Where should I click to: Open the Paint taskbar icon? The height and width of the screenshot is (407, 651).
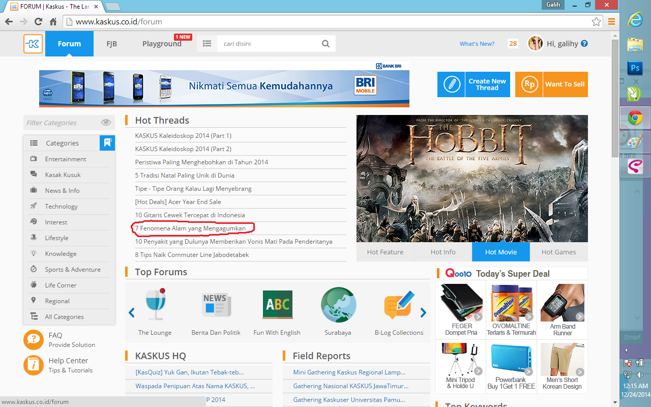tap(635, 142)
